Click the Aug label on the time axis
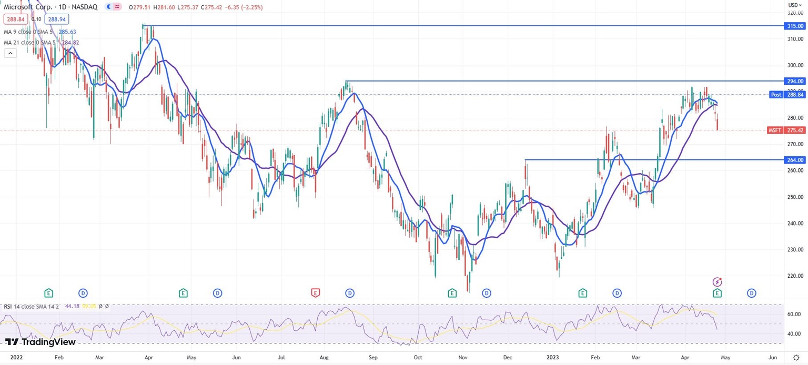 [325, 357]
